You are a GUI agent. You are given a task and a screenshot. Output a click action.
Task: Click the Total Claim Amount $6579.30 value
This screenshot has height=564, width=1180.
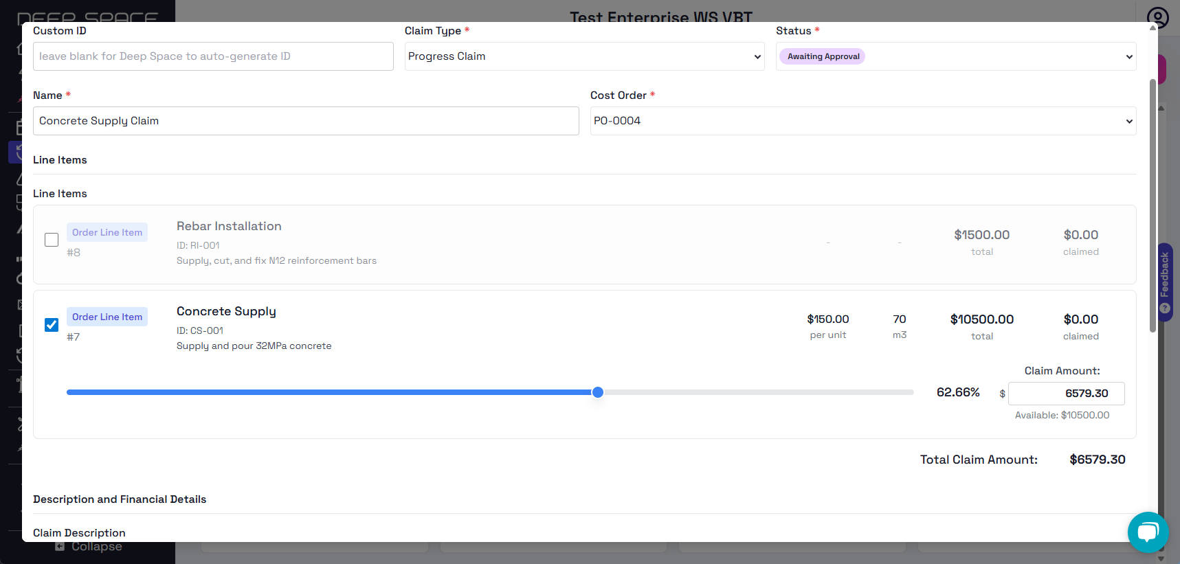1098,460
